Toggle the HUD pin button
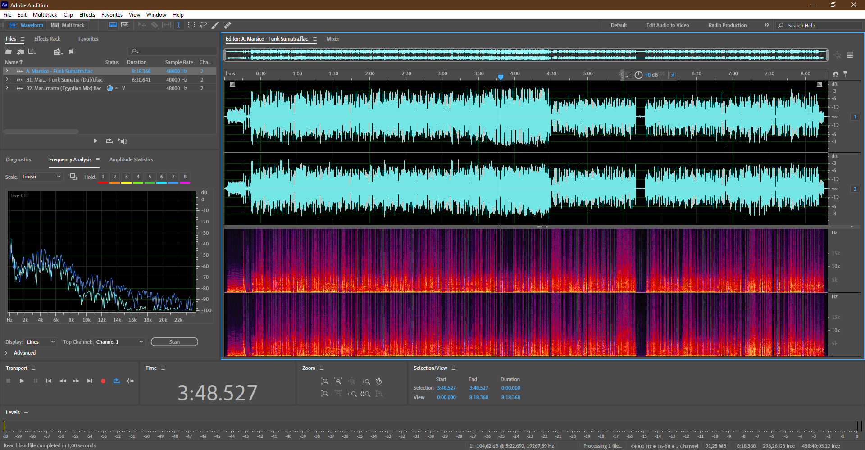 pos(673,75)
